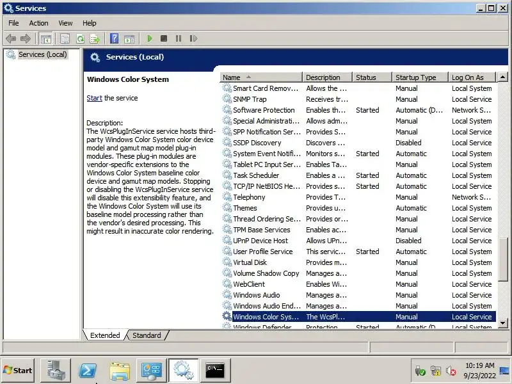This screenshot has height=384, width=512.
Task: Start the service with the green play icon
Action: point(150,38)
